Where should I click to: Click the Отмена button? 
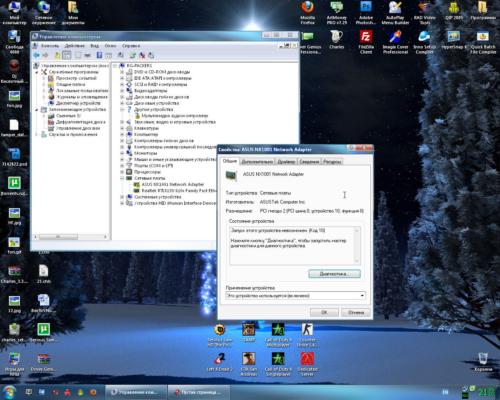(x=356, y=312)
